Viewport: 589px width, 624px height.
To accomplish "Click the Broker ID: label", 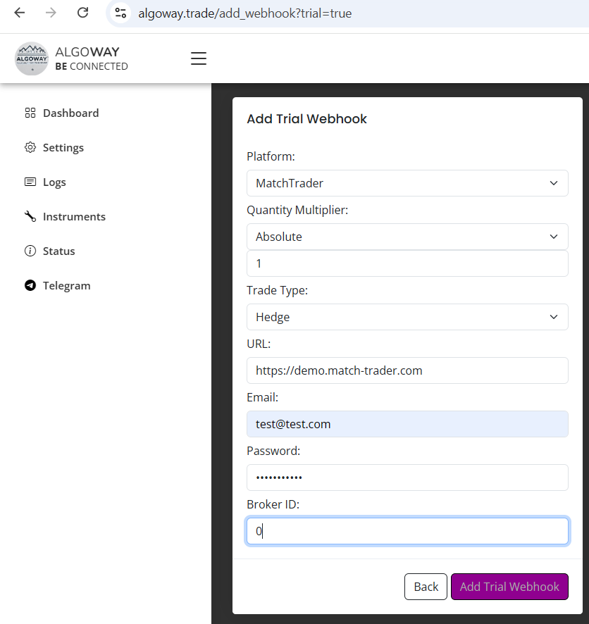I will click(273, 504).
